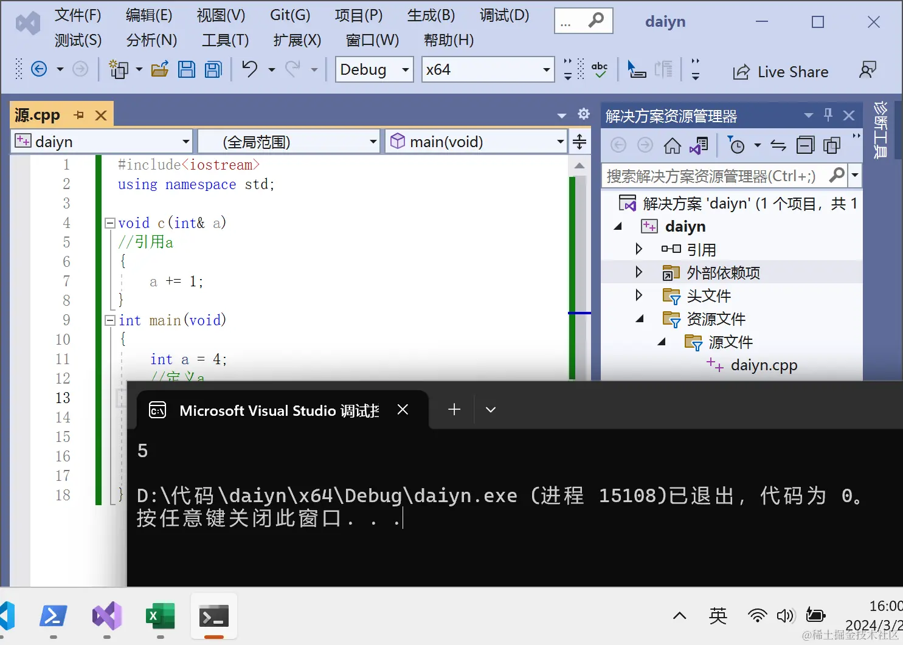Collapse the daiyn project node
The width and height of the screenshot is (903, 645).
(618, 226)
